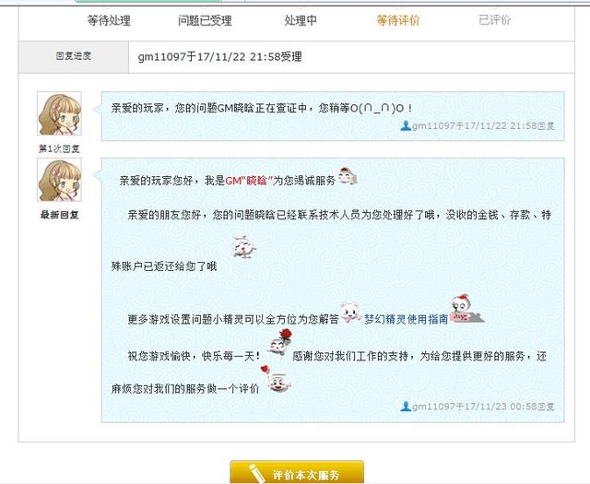Click the typing emoji after 梦幻精灵使用指南
The image size is (590, 484).
click(x=467, y=310)
